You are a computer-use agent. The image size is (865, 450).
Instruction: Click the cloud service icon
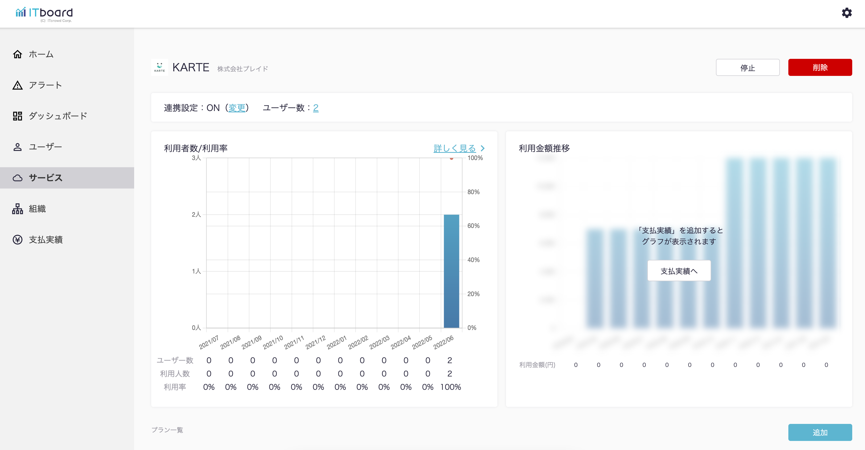click(18, 178)
